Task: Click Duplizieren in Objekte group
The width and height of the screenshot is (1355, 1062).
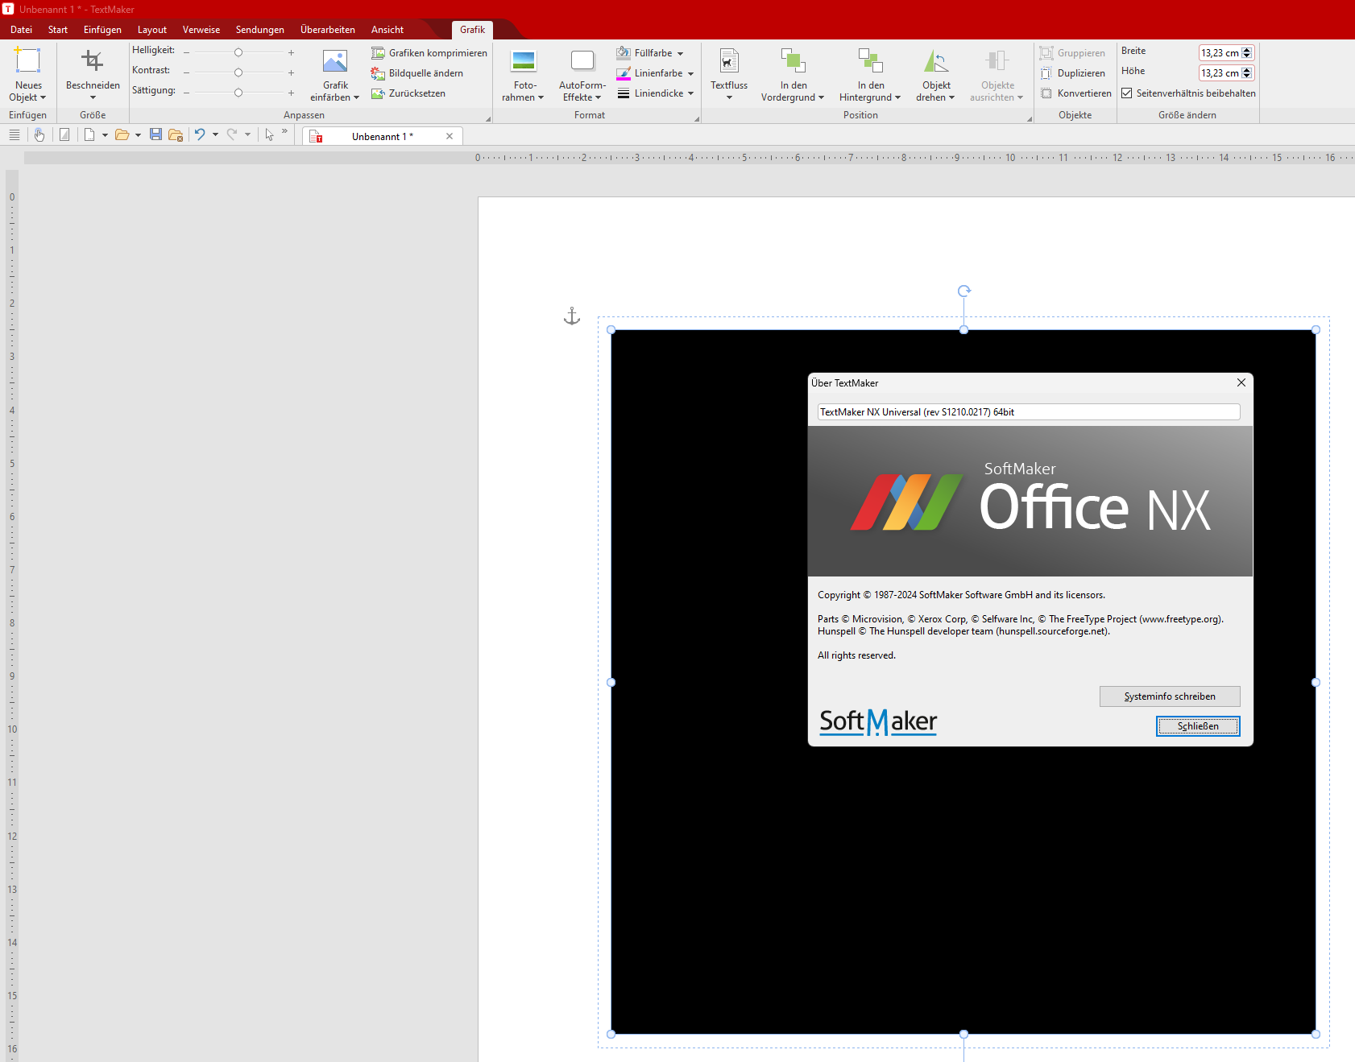Action: tap(1072, 73)
